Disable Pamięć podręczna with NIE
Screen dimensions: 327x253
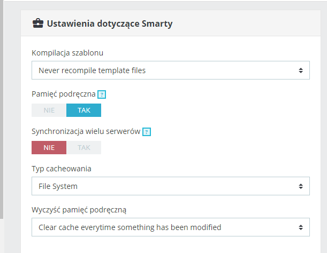click(x=49, y=110)
